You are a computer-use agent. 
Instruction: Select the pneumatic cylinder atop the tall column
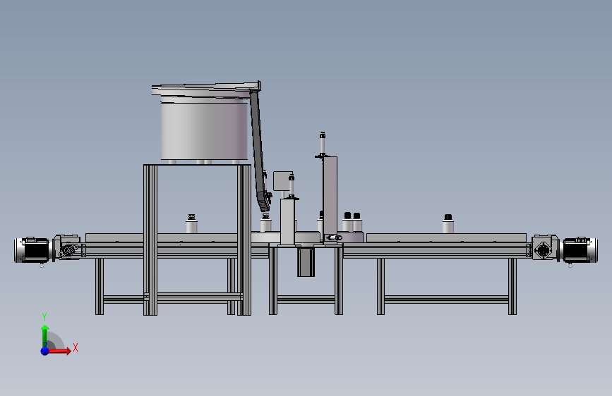(x=323, y=144)
